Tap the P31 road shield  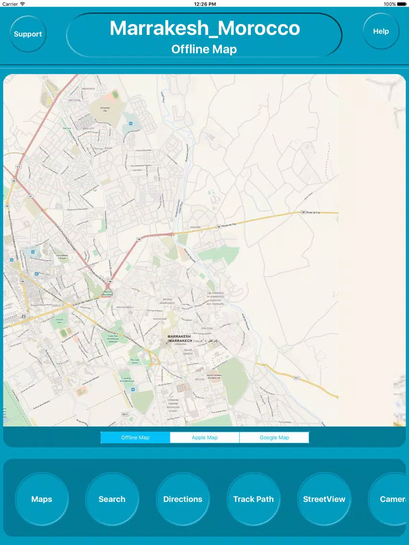(296, 378)
